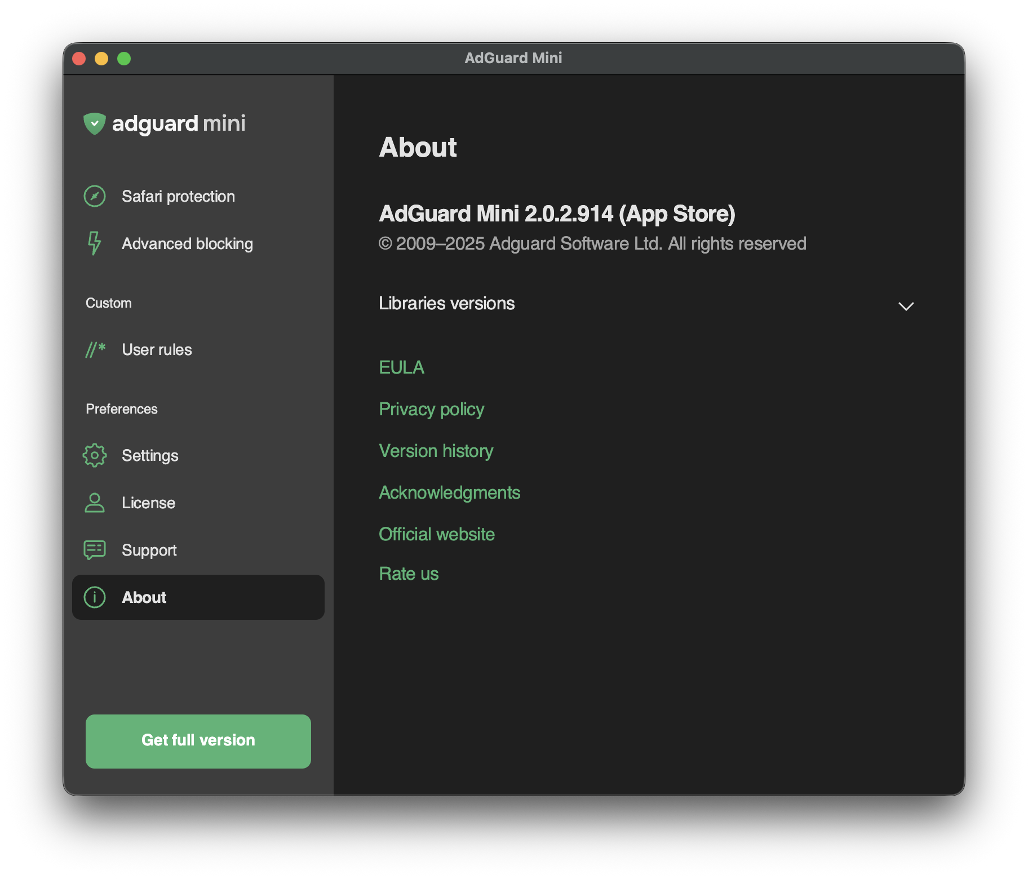Screen dimensions: 1028x879
Task: Click the Advanced blocking lightning bolt icon
Action: coord(95,243)
